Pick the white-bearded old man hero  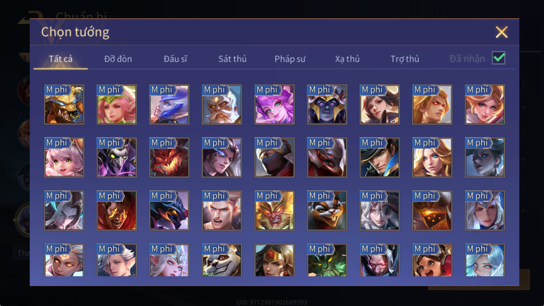point(222,105)
